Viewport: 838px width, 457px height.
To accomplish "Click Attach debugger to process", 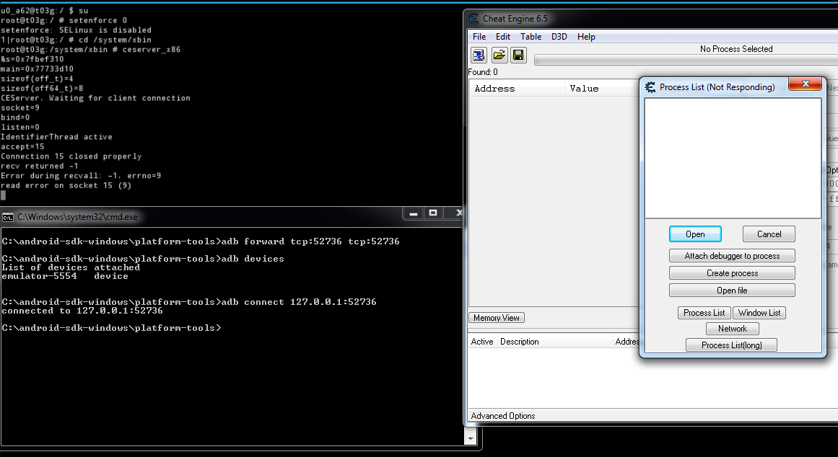I will click(731, 255).
